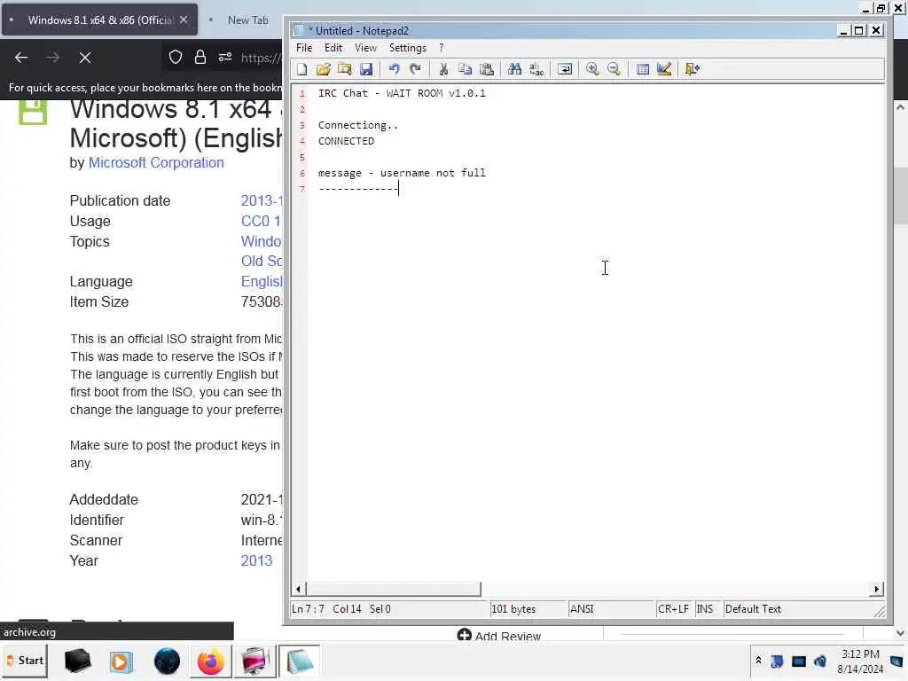Click the horizontal scrollbar left arrow
Image resolution: width=908 pixels, height=681 pixels.
(x=298, y=589)
